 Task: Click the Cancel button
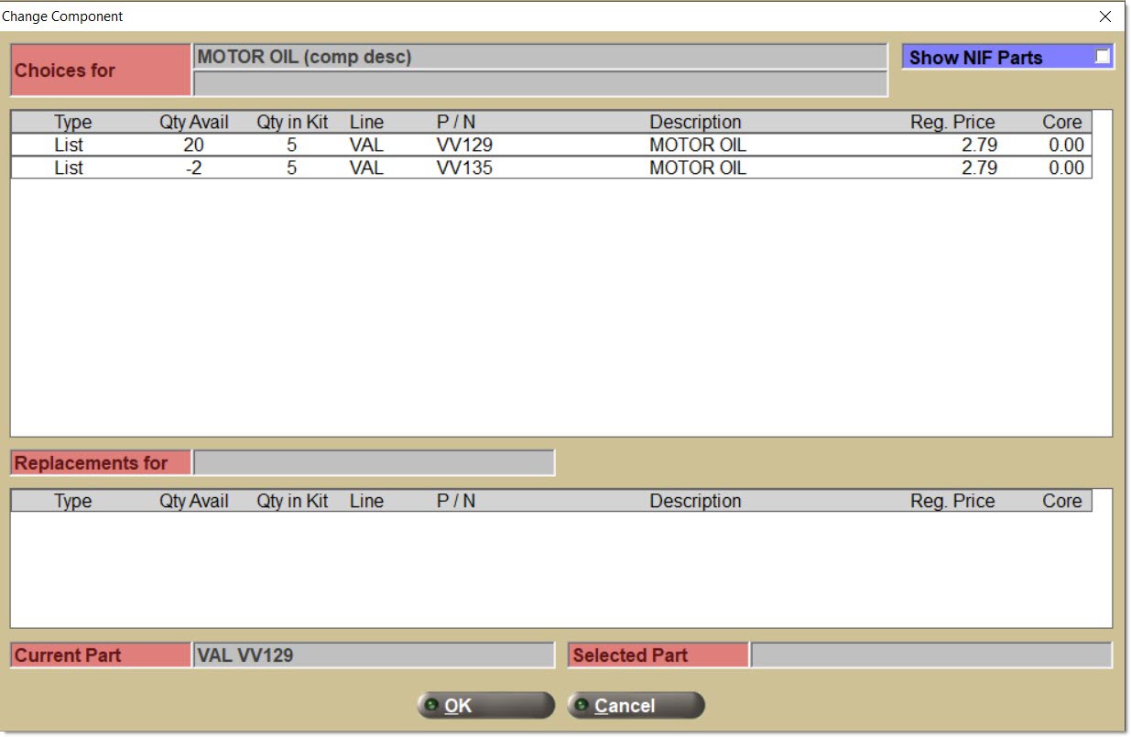click(636, 705)
